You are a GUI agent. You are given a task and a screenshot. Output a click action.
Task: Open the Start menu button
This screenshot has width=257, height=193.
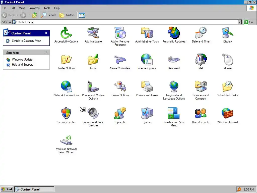pyautogui.click(x=7, y=189)
